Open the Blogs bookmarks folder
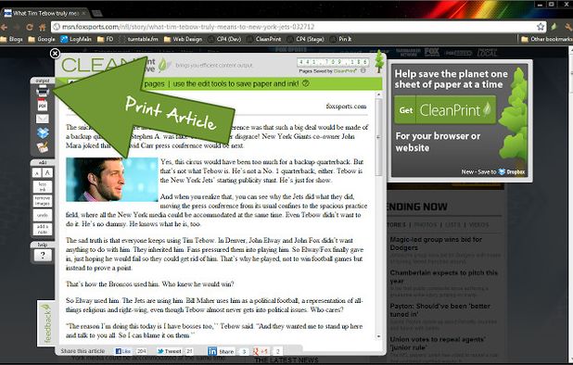573x365 pixels. (11, 39)
